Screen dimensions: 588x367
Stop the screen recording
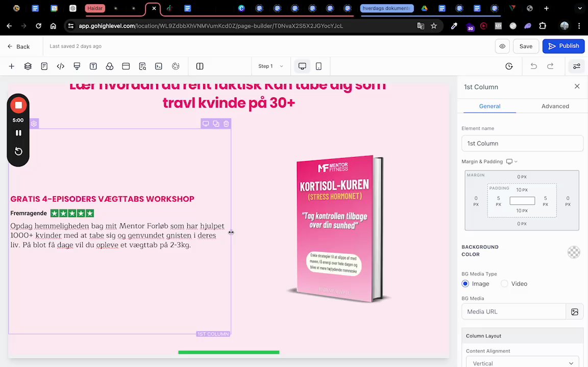[x=18, y=105]
